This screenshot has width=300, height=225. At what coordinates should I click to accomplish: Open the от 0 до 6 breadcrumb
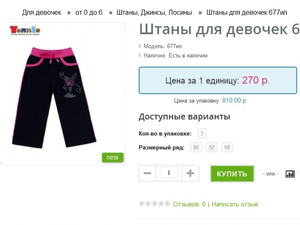[89, 12]
